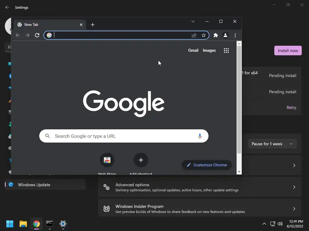Select the New Tab tab
309x231 pixels.
click(x=50, y=25)
